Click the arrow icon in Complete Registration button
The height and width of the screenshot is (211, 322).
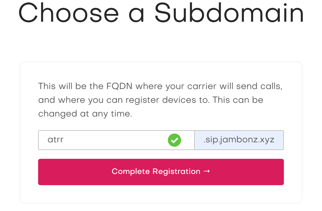tap(207, 171)
